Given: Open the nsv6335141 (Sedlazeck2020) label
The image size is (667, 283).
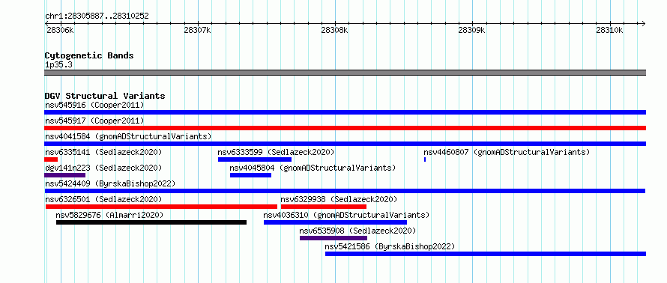Looking at the screenshot, I should click(103, 152).
